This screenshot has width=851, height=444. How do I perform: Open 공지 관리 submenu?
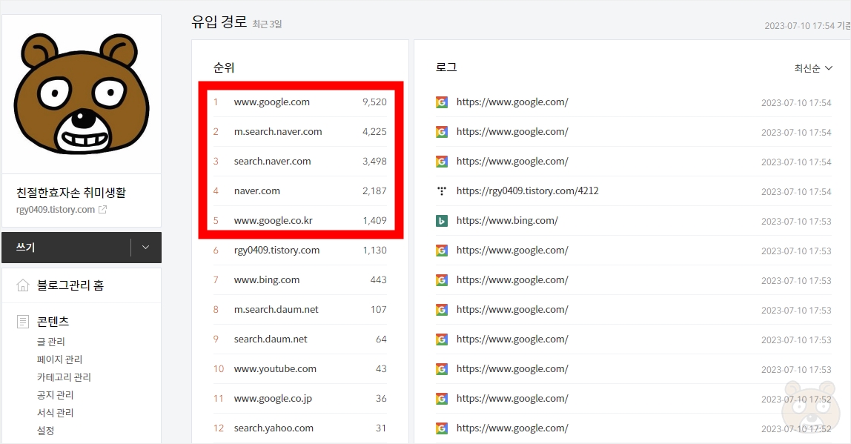(56, 395)
